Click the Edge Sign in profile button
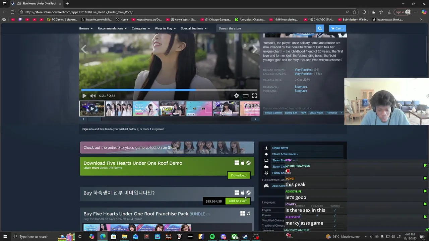Image resolution: width=429 pixels, height=241 pixels. (403, 12)
